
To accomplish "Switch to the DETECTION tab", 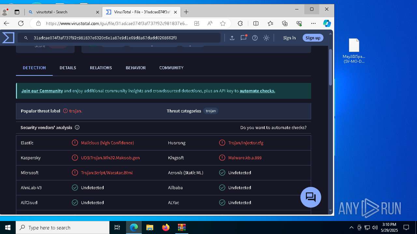I will point(34,68).
